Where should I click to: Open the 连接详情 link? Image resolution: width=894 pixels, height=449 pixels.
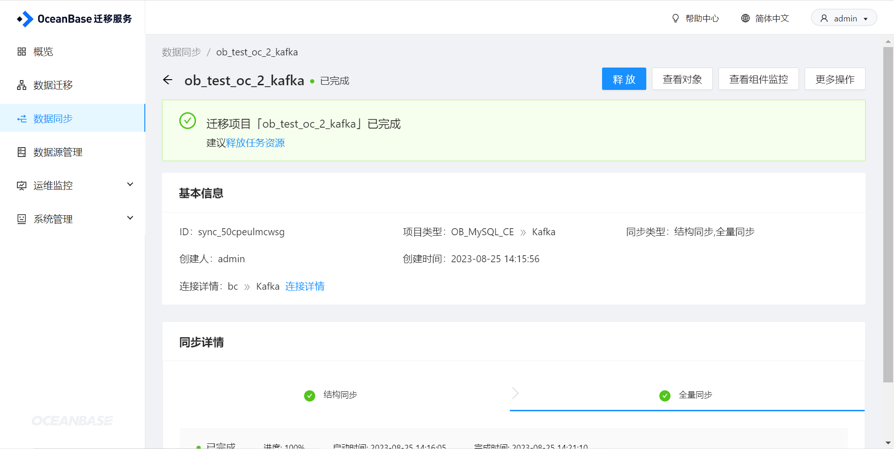[305, 286]
